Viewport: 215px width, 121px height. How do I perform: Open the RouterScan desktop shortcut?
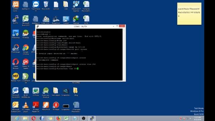pos(56,19)
